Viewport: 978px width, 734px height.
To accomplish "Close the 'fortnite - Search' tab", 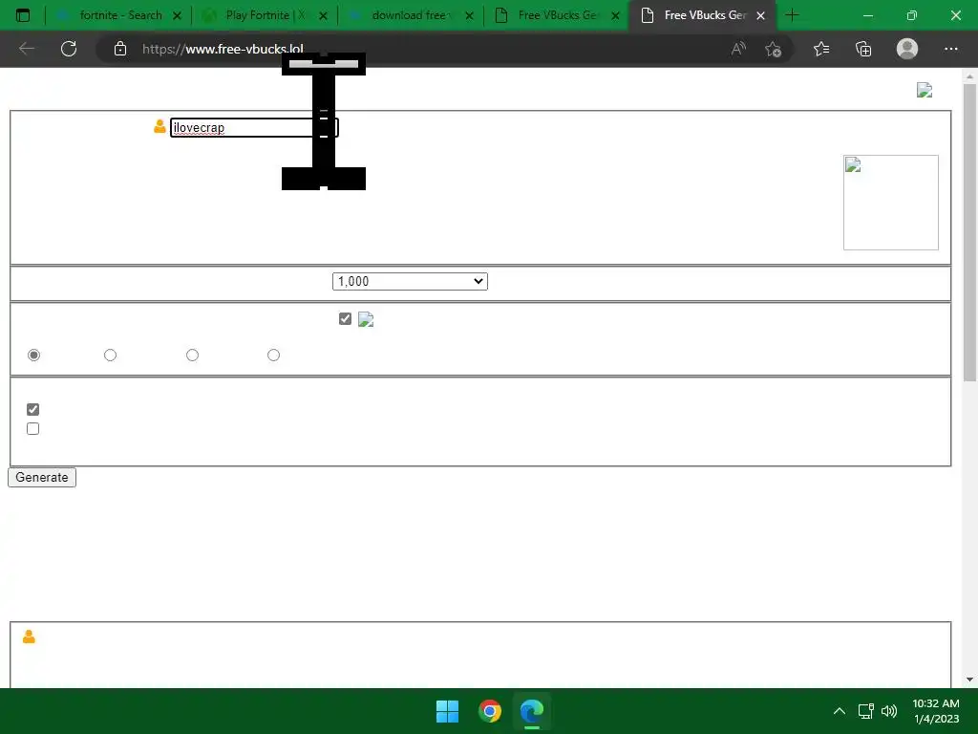I will [x=177, y=15].
